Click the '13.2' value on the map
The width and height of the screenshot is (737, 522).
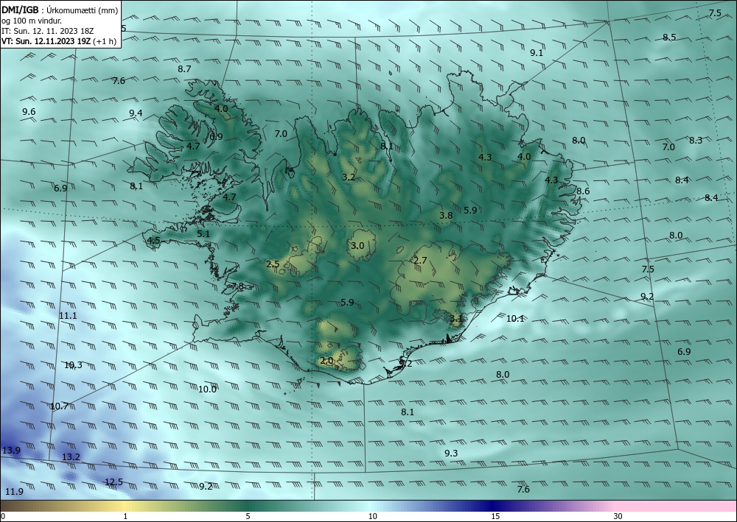71,457
